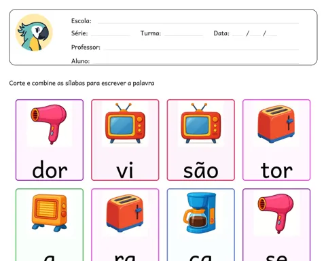The height and width of the screenshot is (261, 326).
Task: Select the 'dor' syllable text
Action: (50, 169)
